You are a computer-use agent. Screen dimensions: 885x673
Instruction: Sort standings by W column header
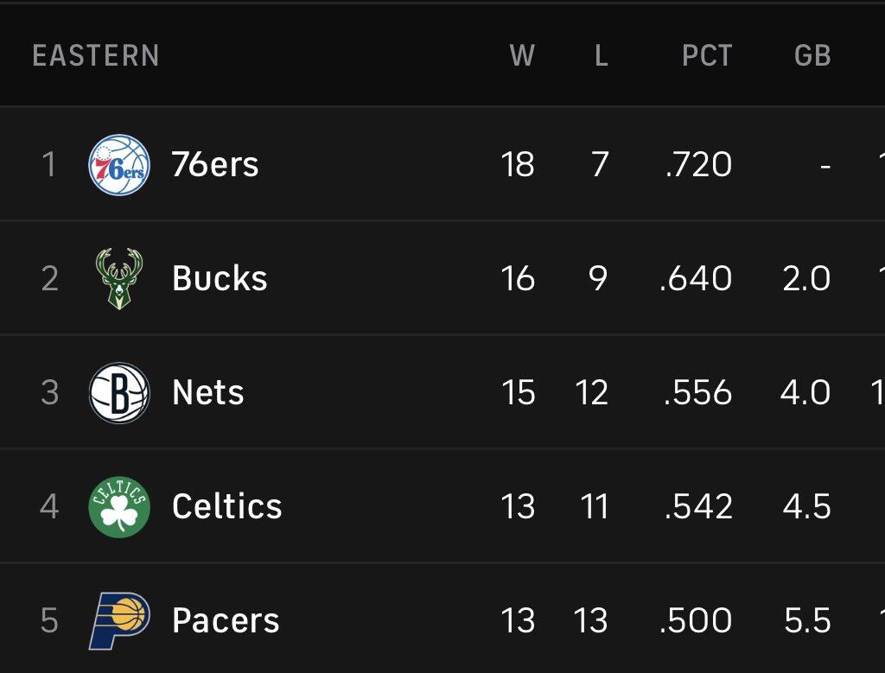click(x=522, y=55)
